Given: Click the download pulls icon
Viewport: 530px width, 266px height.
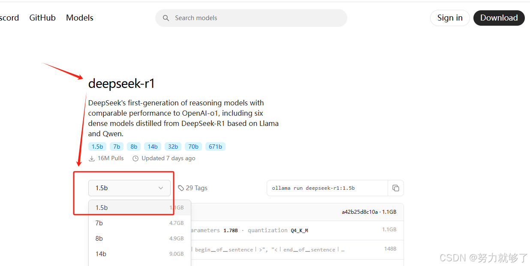Looking at the screenshot, I should tap(92, 158).
